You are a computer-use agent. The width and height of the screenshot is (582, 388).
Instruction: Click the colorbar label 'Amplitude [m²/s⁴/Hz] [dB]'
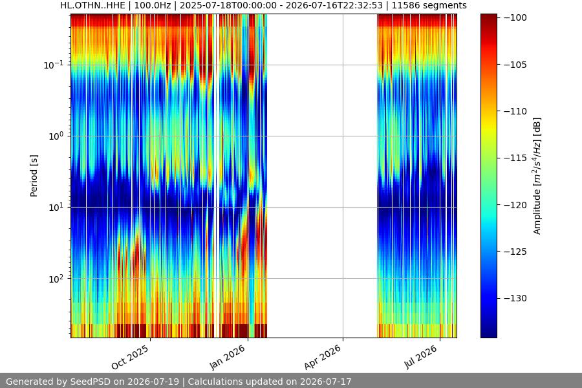coord(537,176)
